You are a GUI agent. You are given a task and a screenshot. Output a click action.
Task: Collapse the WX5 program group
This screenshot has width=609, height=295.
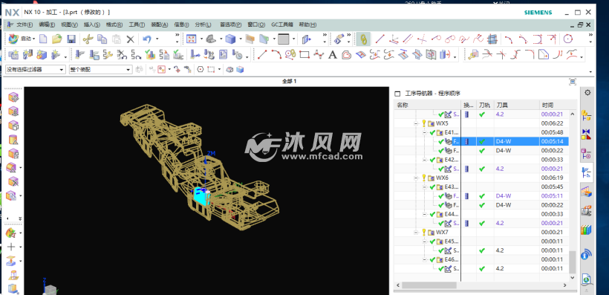tap(416, 123)
